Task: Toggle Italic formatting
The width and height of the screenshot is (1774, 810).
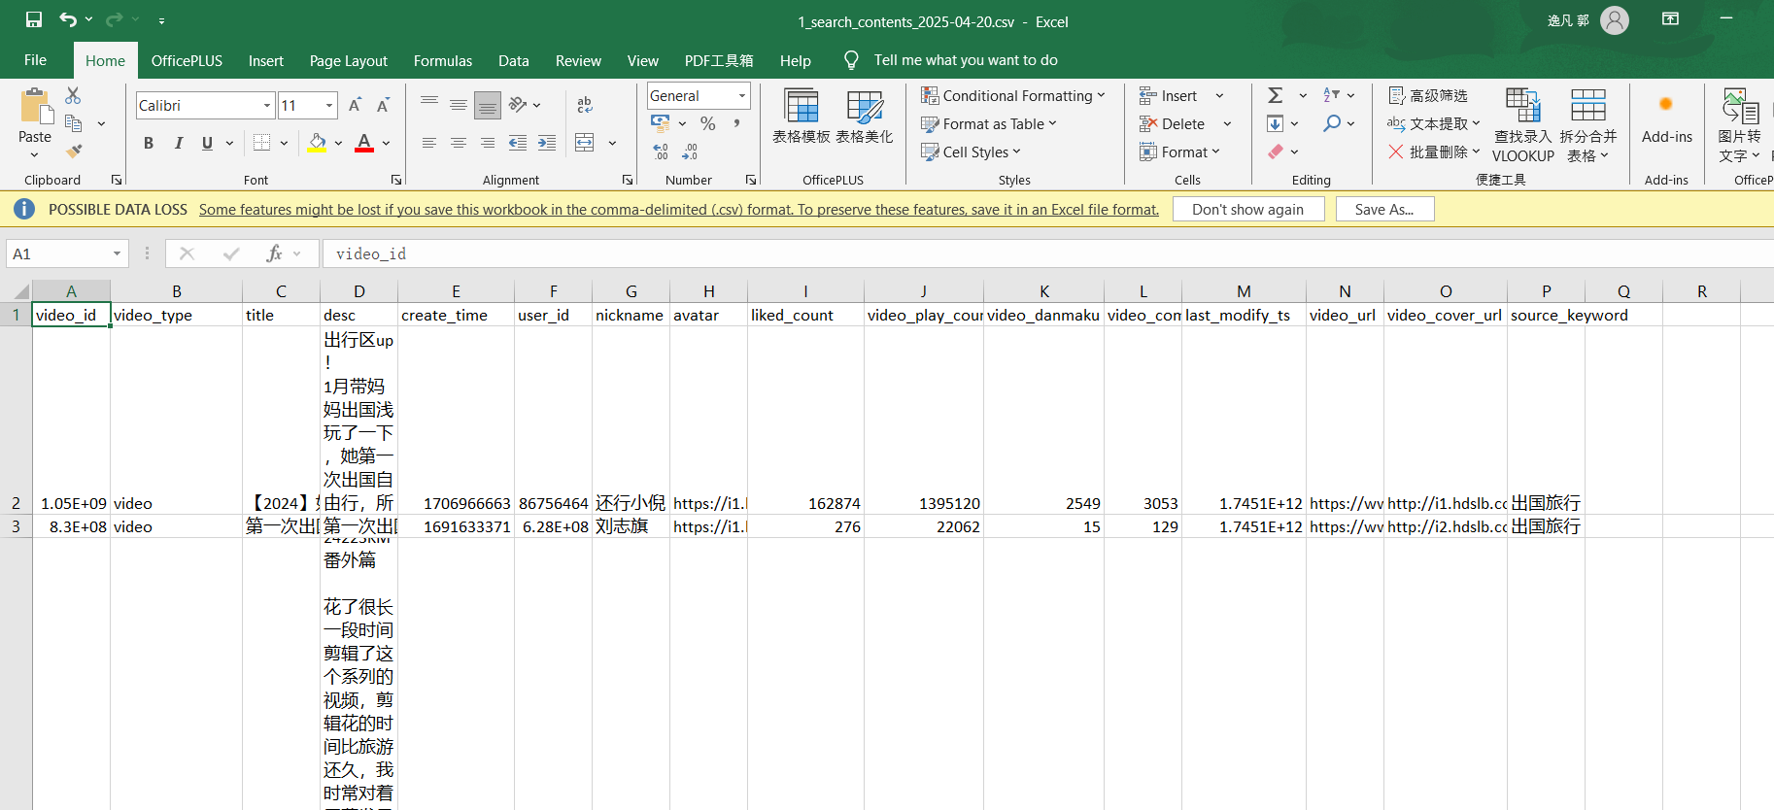Action: [x=178, y=143]
